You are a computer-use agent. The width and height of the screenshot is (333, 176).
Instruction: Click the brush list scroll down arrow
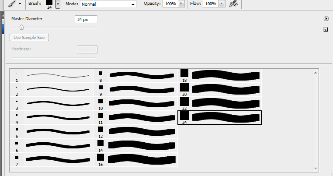click(x=316, y=169)
